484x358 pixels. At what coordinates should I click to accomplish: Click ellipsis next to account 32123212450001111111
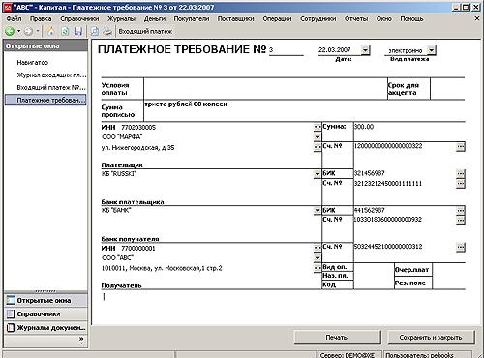[x=461, y=183]
